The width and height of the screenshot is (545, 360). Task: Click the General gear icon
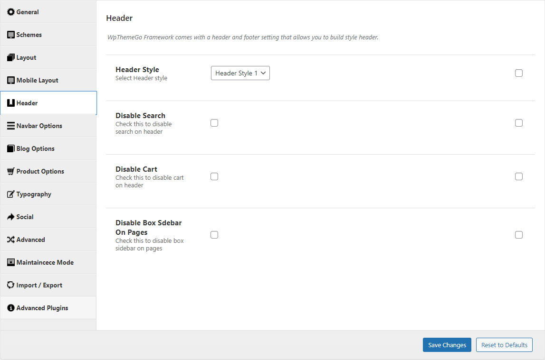pyautogui.click(x=11, y=12)
